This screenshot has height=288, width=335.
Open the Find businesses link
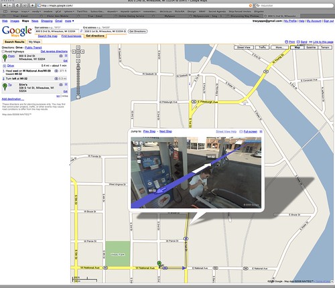(x=71, y=36)
